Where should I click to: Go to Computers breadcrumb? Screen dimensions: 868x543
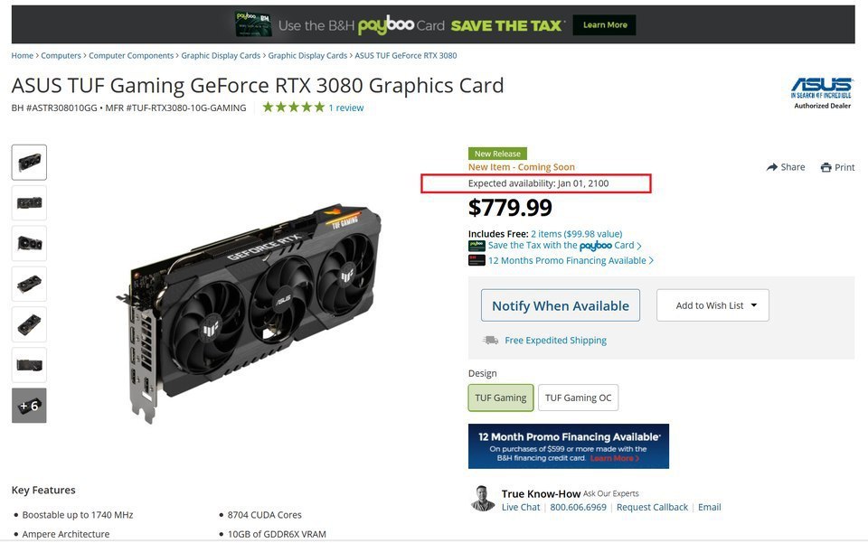[61, 55]
